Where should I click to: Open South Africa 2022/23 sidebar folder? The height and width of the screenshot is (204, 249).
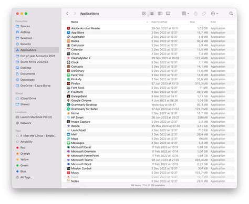tap(36, 62)
